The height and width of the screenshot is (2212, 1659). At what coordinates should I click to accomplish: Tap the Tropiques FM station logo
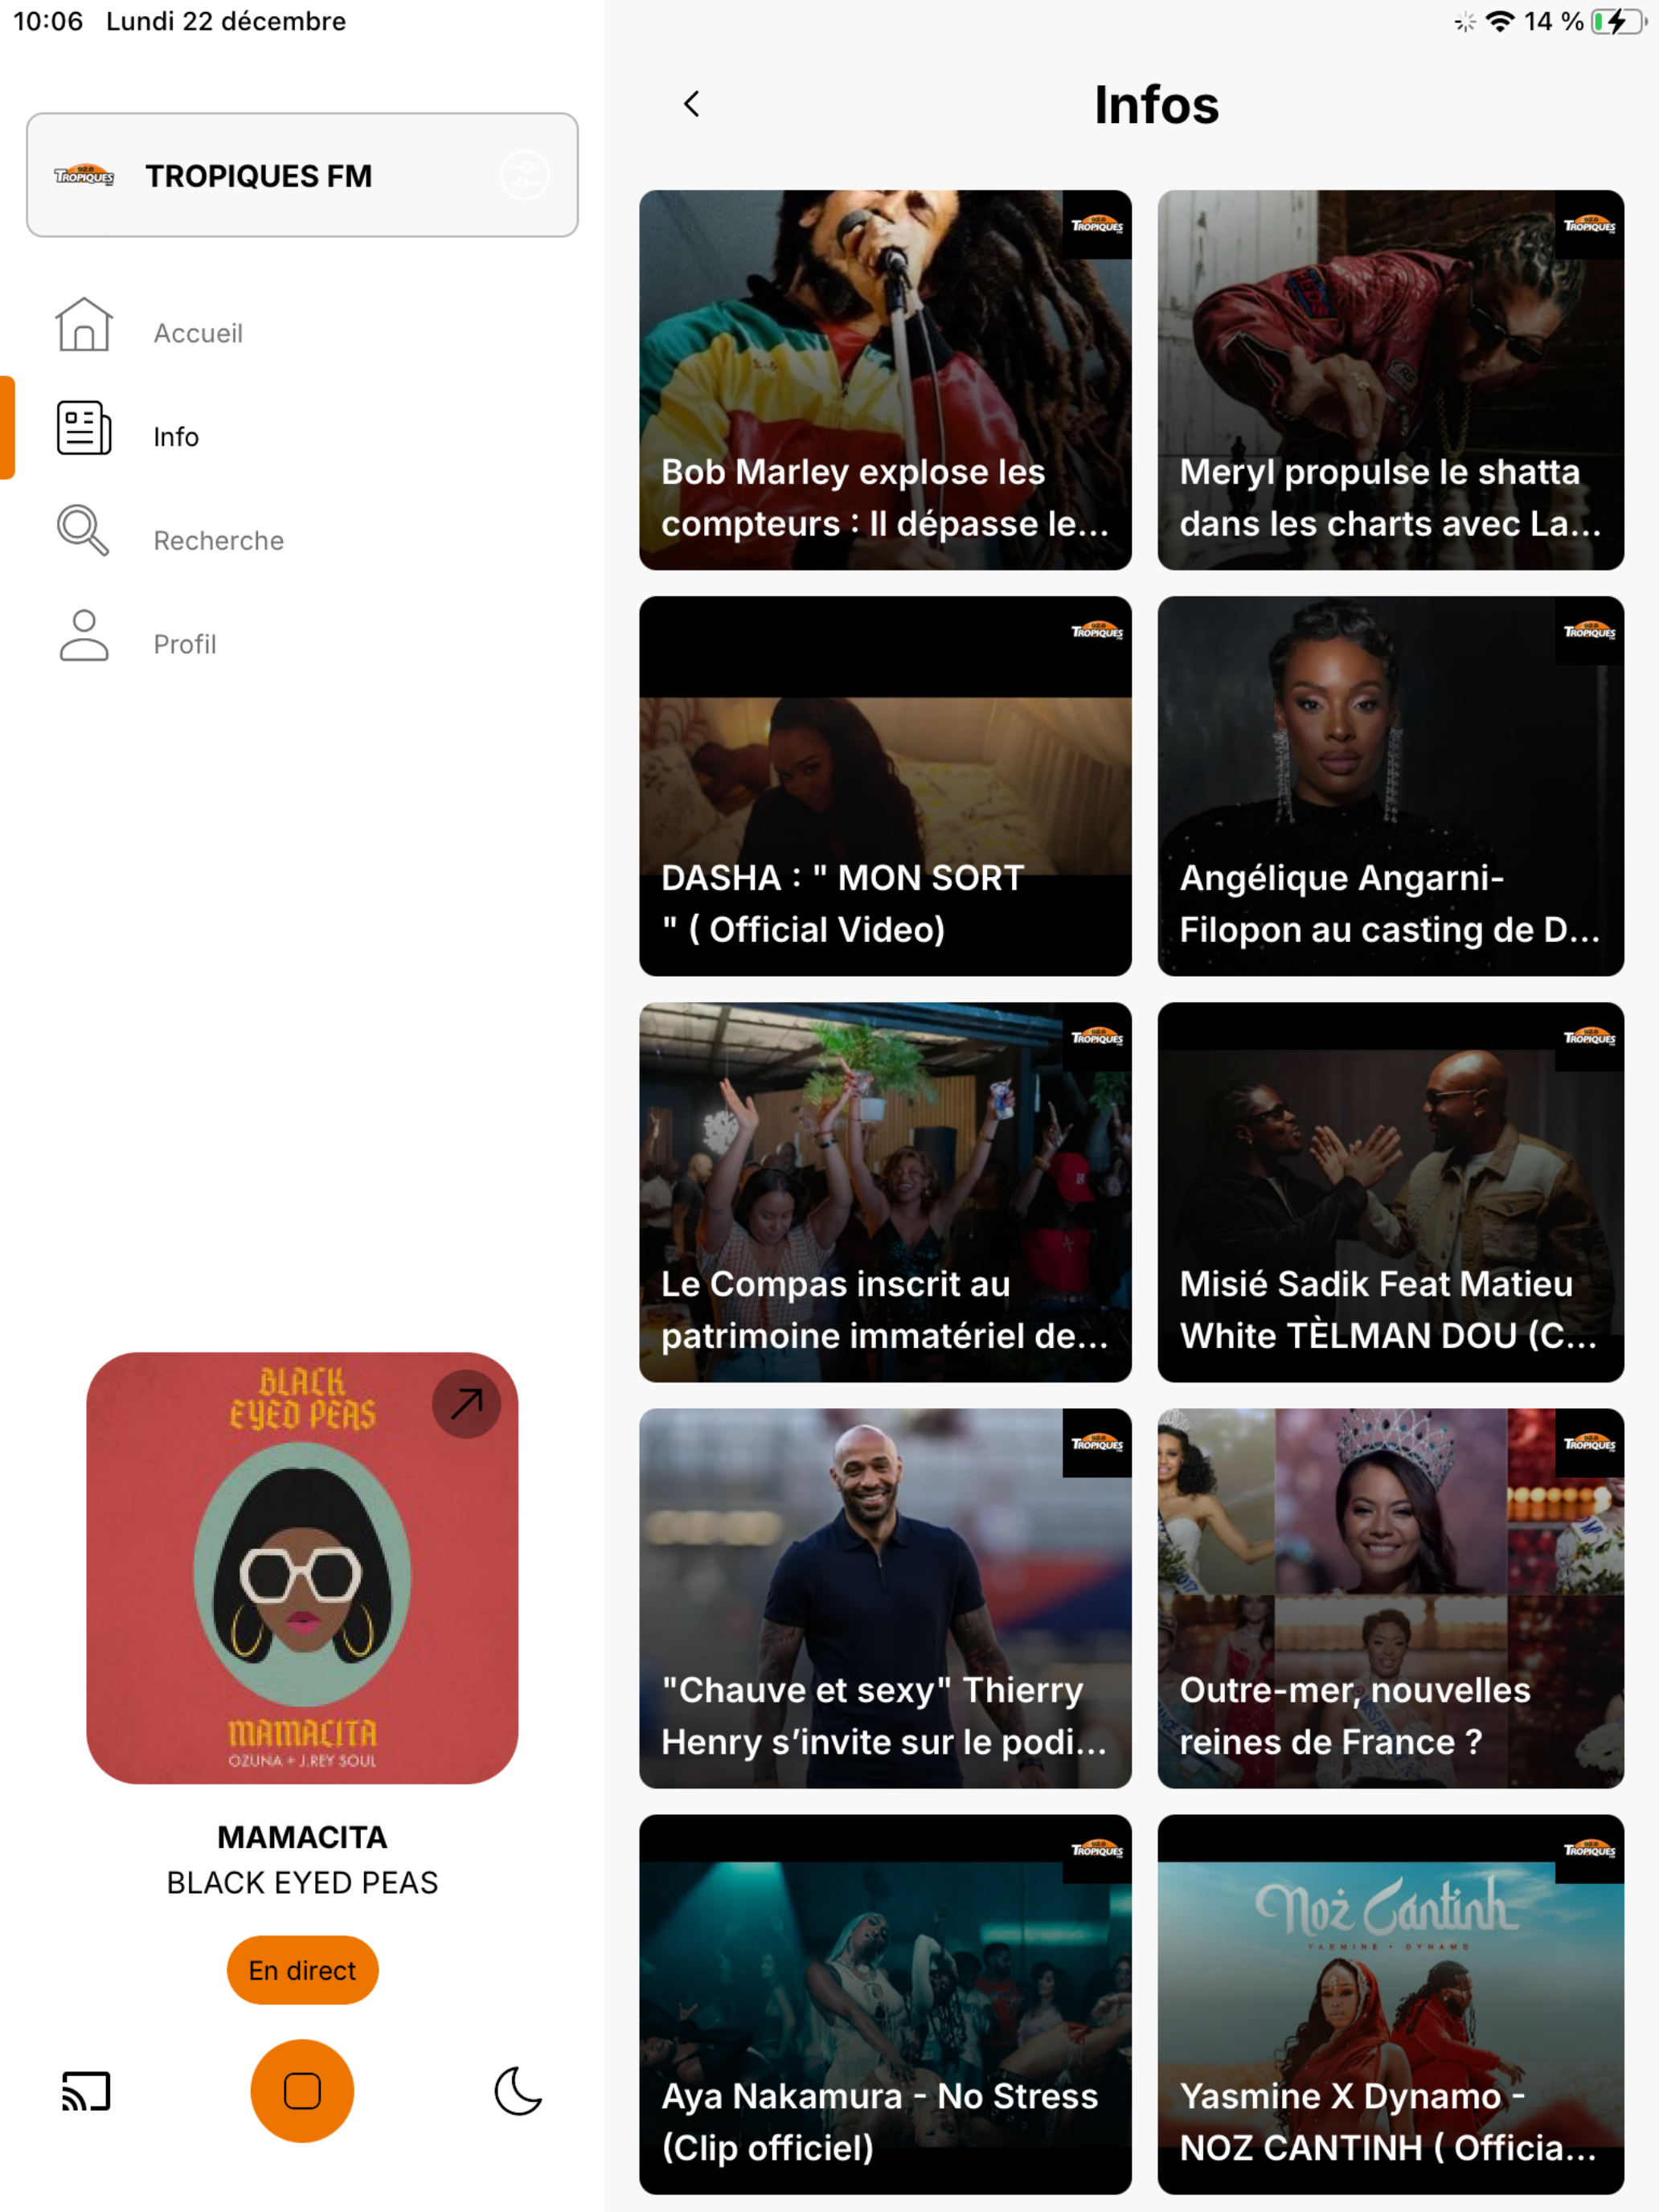(x=84, y=176)
